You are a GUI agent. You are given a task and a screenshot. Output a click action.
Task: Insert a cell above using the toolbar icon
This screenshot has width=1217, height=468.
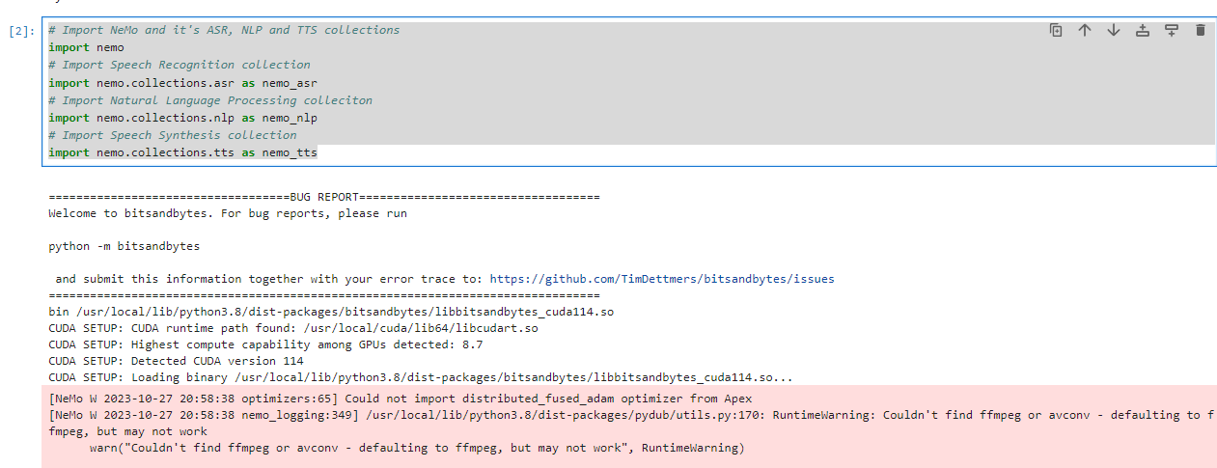coord(1143,31)
